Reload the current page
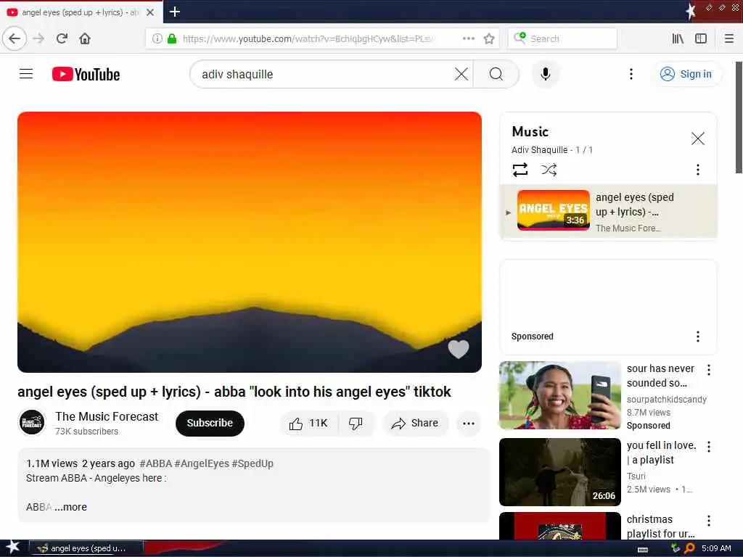Viewport: 743px width, 557px height. (x=62, y=38)
